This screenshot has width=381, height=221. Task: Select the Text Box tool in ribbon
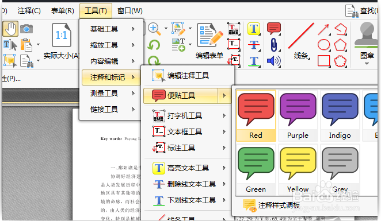234,44
